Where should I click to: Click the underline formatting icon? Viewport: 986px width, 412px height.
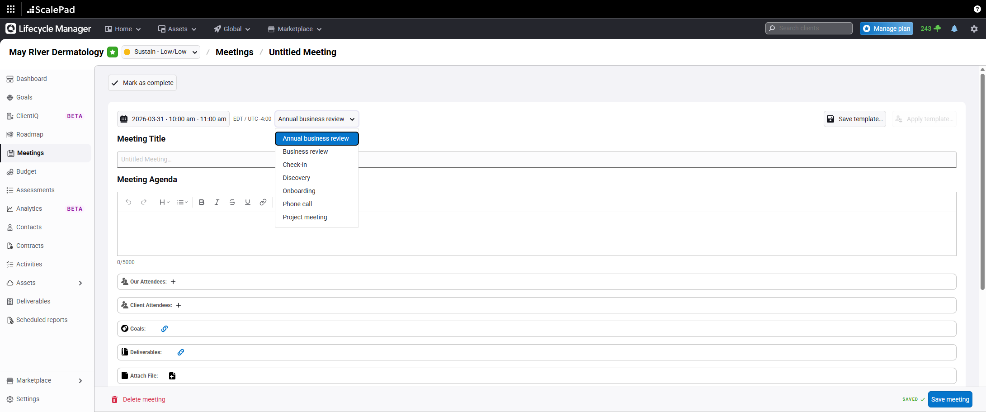point(248,202)
